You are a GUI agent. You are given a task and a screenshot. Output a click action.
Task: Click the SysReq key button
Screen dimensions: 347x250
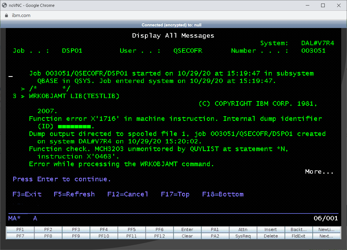click(243, 236)
